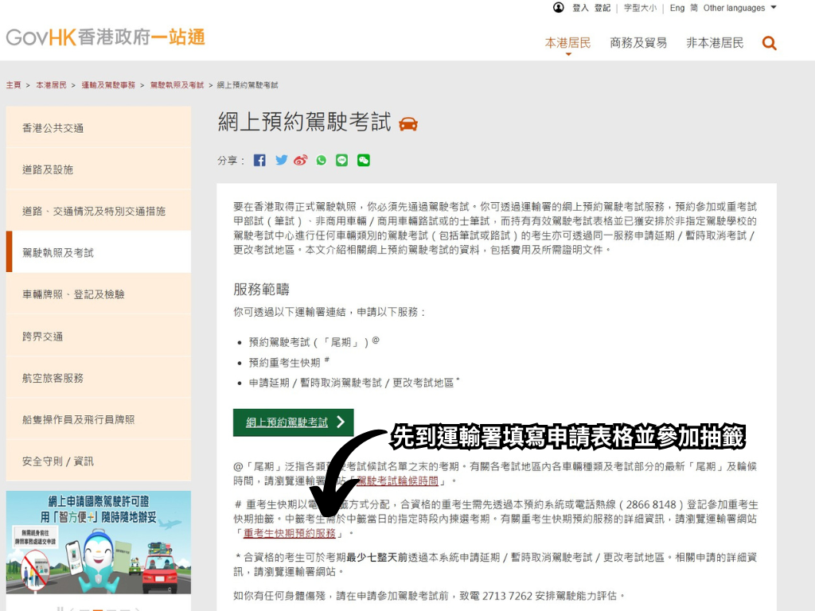This screenshot has height=611, width=815.
Task: Click the 分享 label text
Action: pos(231,161)
